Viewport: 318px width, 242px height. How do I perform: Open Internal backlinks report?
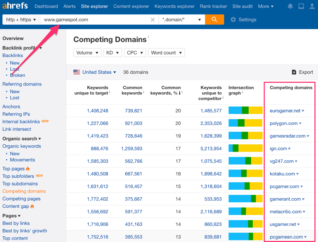21,121
